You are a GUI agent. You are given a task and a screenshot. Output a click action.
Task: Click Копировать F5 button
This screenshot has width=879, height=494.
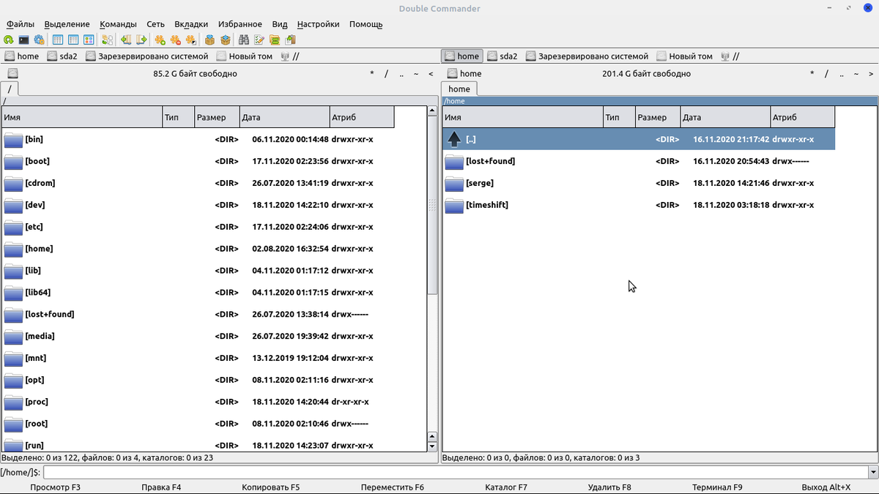271,487
